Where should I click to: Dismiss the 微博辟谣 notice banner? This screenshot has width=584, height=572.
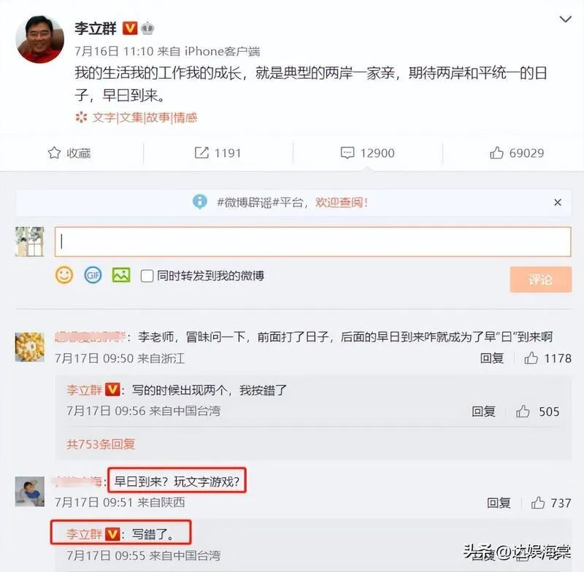tap(558, 202)
